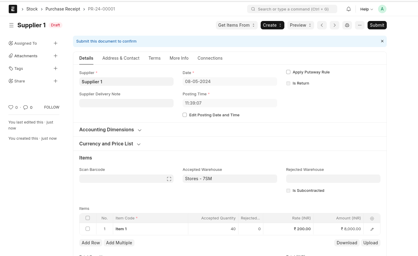Submit the purchase receipt
The image size is (418, 256).
point(377,25)
